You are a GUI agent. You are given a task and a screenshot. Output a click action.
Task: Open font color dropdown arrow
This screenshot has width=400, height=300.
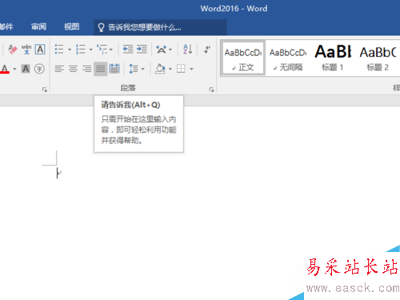click(14, 69)
